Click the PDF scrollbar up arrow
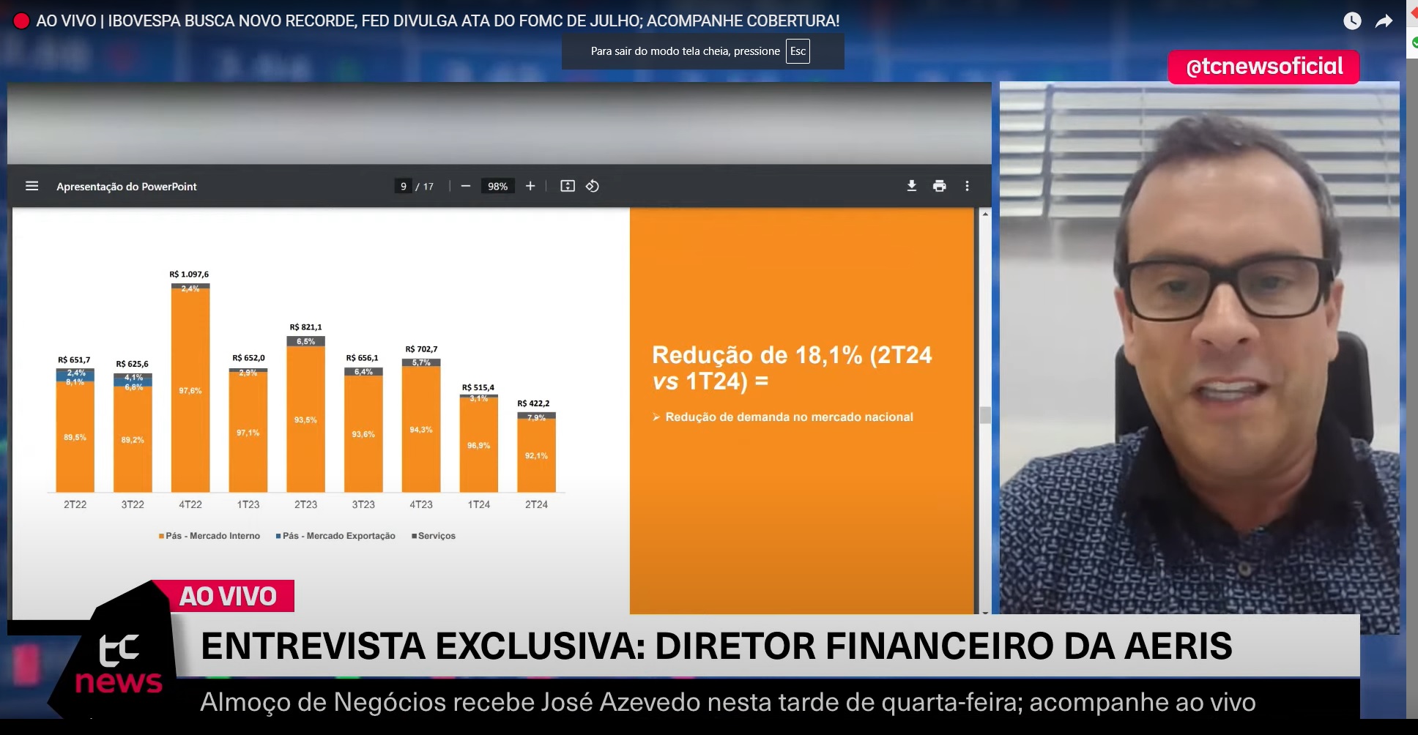1418x735 pixels. pos(985,214)
